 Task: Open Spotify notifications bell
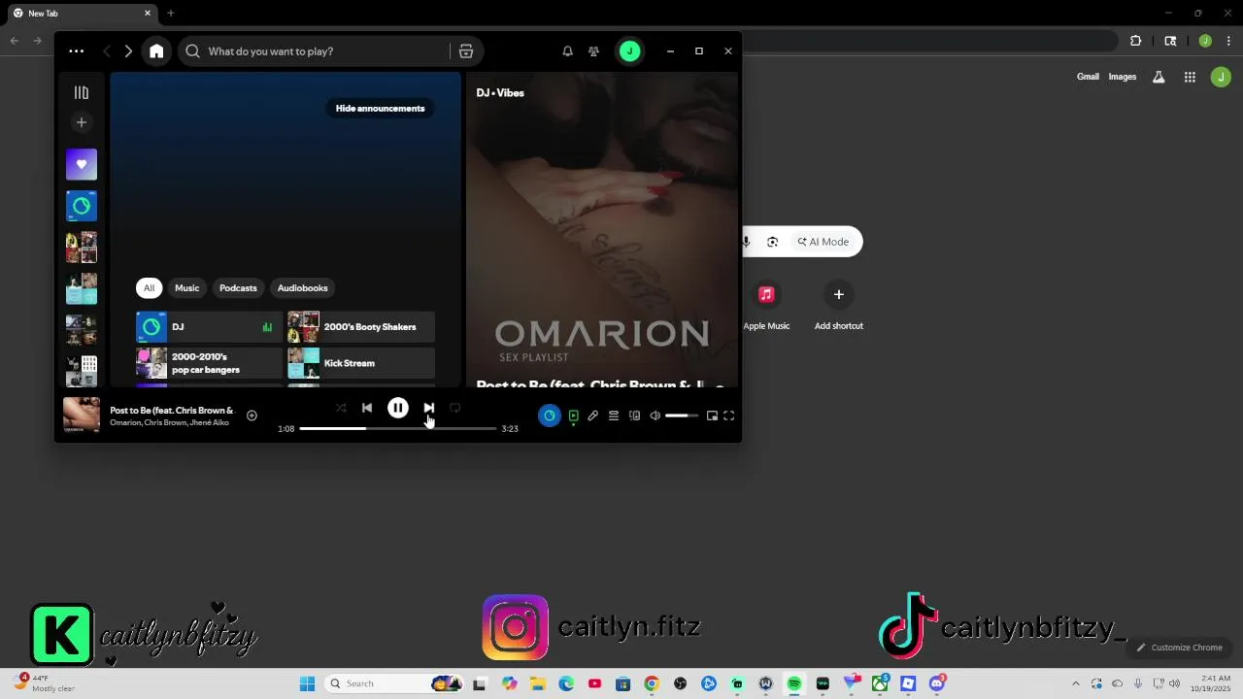pyautogui.click(x=568, y=51)
